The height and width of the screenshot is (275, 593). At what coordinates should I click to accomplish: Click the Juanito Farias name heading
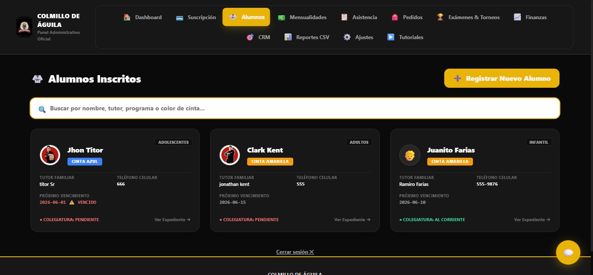pos(451,150)
